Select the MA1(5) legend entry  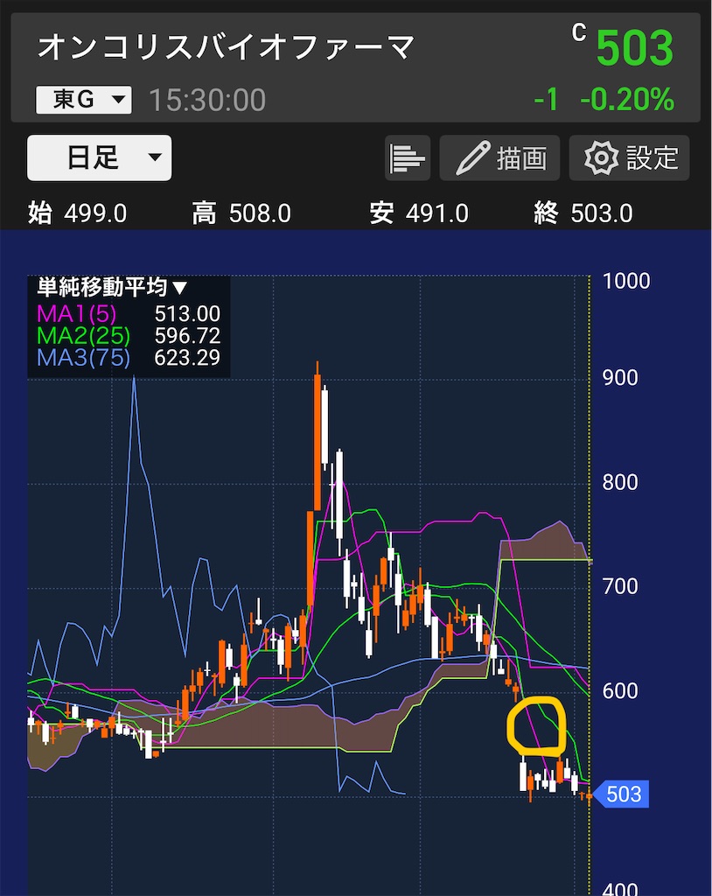77,314
